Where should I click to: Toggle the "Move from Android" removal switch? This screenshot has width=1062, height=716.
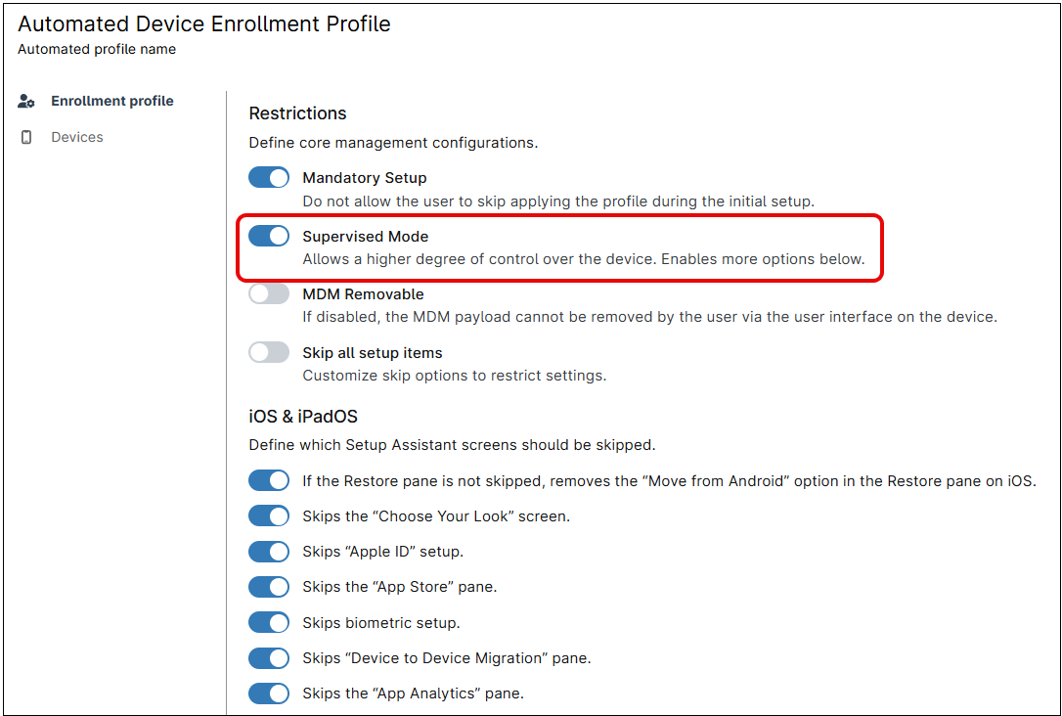click(269, 480)
